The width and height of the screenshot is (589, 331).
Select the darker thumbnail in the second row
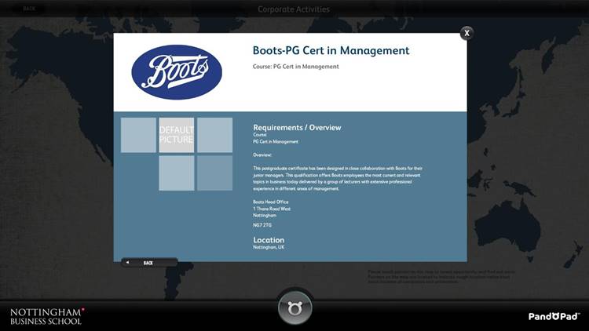pyautogui.click(x=215, y=173)
